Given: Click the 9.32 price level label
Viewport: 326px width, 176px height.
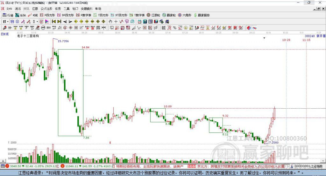Looking at the screenshot, I should coord(225,116).
